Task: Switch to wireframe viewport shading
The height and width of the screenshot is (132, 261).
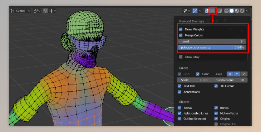Action: point(226,11)
